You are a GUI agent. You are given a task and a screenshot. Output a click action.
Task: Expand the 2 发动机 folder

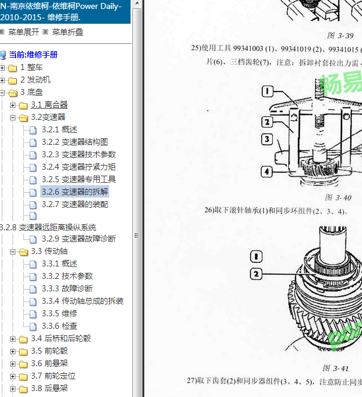tap(2, 80)
